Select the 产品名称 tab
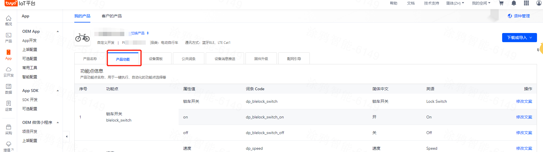 pyautogui.click(x=90, y=59)
